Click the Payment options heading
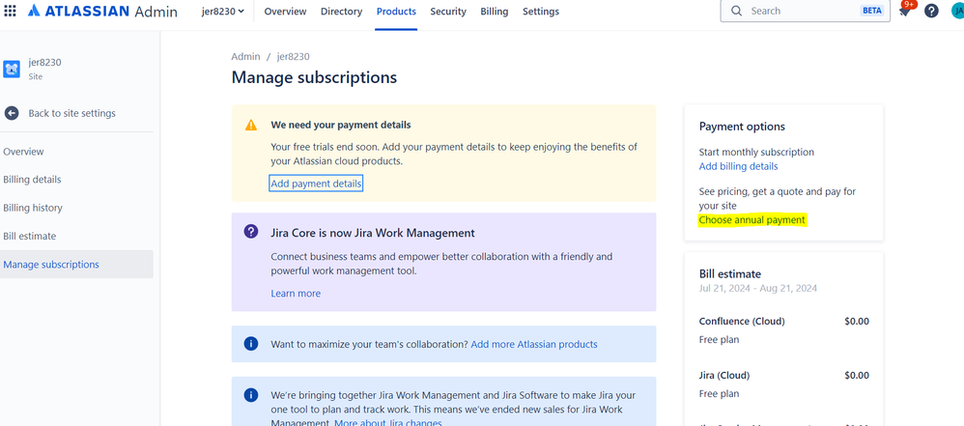Viewport: 964px width, 426px height. (x=742, y=126)
